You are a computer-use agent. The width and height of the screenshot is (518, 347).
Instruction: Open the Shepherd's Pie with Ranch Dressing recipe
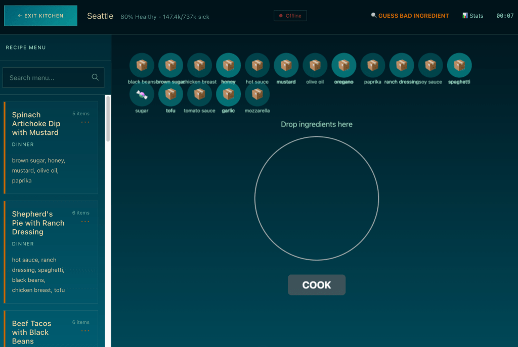38,223
